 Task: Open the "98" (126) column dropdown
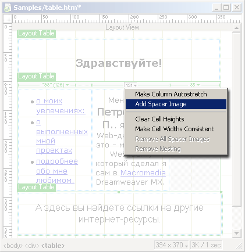click(x=55, y=85)
